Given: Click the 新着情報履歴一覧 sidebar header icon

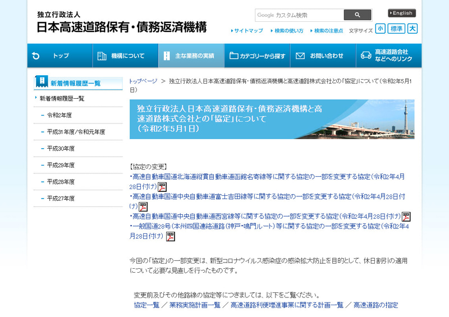Looking at the screenshot, I should 42,81.
